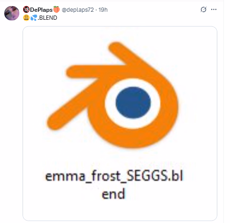Open the @deplaps72 handle link

78,10
